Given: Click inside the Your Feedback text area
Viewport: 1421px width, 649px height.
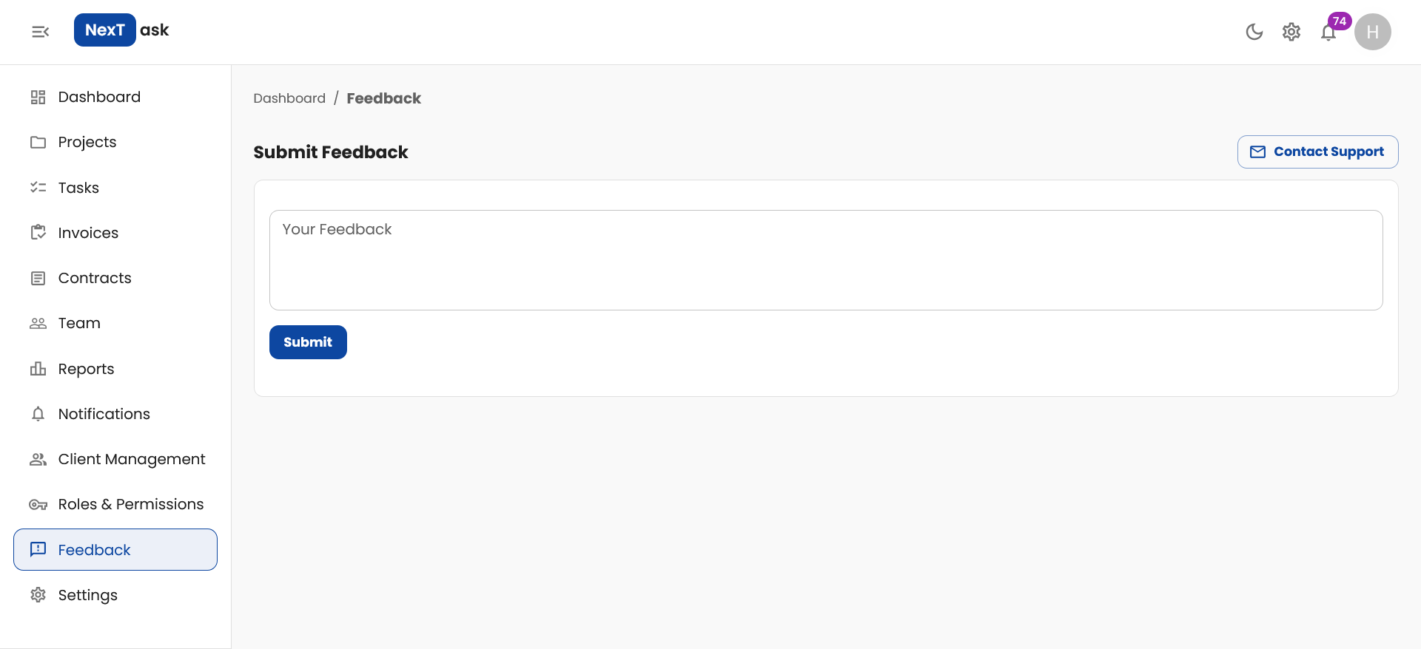Looking at the screenshot, I should (825, 260).
